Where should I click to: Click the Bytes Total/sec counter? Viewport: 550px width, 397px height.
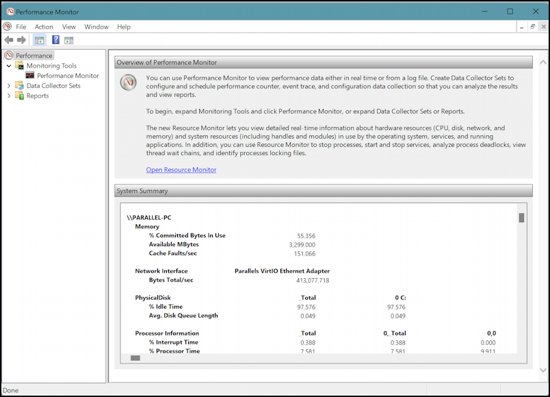click(x=171, y=280)
